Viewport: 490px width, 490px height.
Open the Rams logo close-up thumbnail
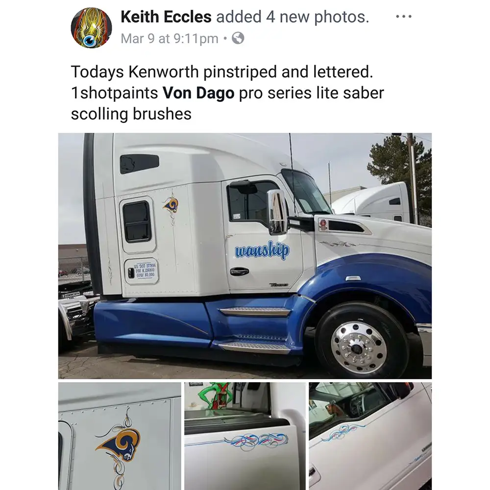(x=120, y=436)
